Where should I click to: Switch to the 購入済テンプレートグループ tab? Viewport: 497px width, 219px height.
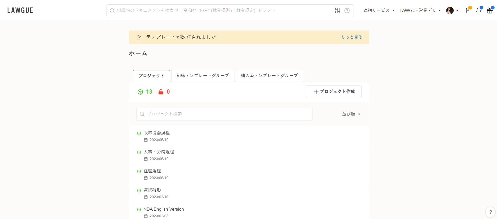pos(269,76)
